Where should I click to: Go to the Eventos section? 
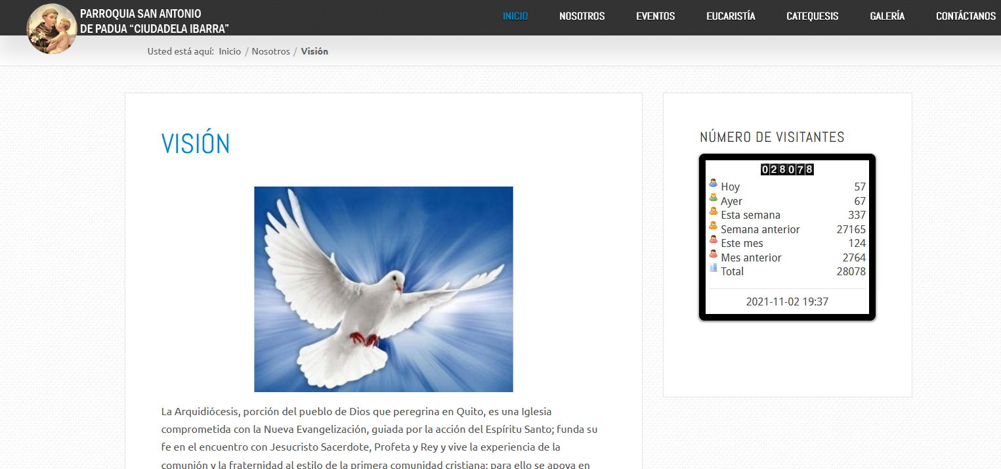655,16
